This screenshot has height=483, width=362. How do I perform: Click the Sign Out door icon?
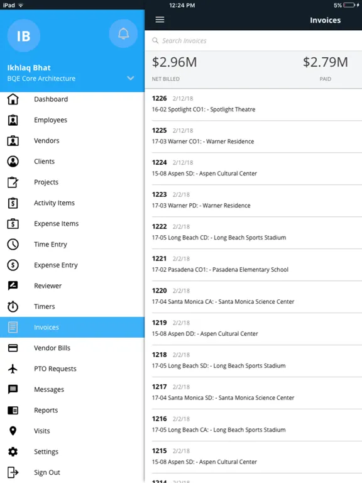[13, 472]
